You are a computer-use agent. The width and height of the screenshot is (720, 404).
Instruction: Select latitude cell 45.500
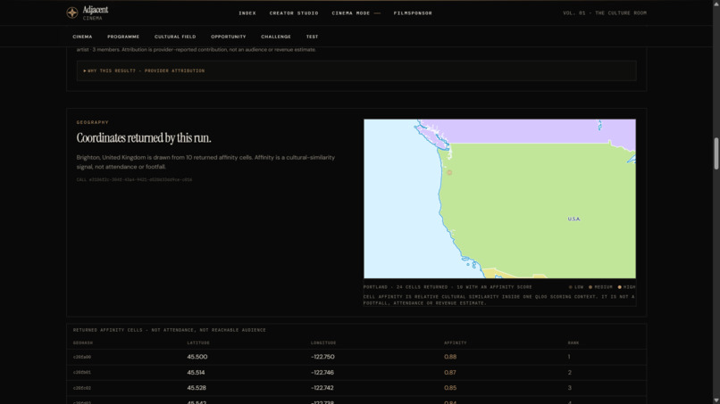pos(197,357)
